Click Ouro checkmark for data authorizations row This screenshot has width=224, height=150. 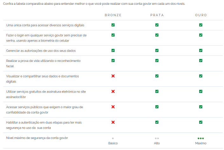tap(201, 50)
